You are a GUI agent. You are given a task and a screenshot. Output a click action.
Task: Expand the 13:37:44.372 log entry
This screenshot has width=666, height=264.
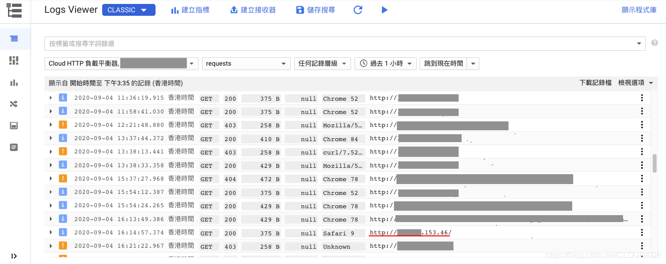coord(50,139)
